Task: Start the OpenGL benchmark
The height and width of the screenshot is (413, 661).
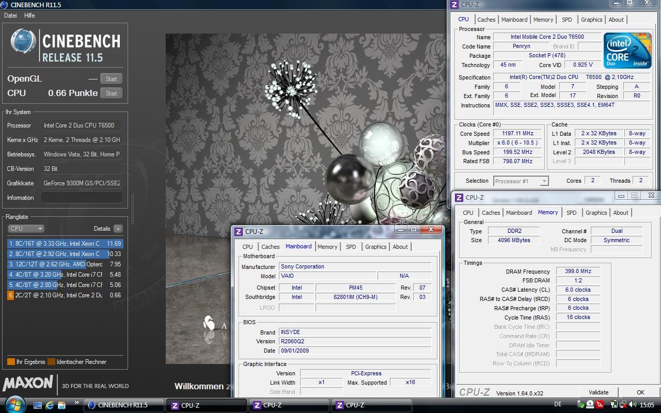Action: coord(111,79)
